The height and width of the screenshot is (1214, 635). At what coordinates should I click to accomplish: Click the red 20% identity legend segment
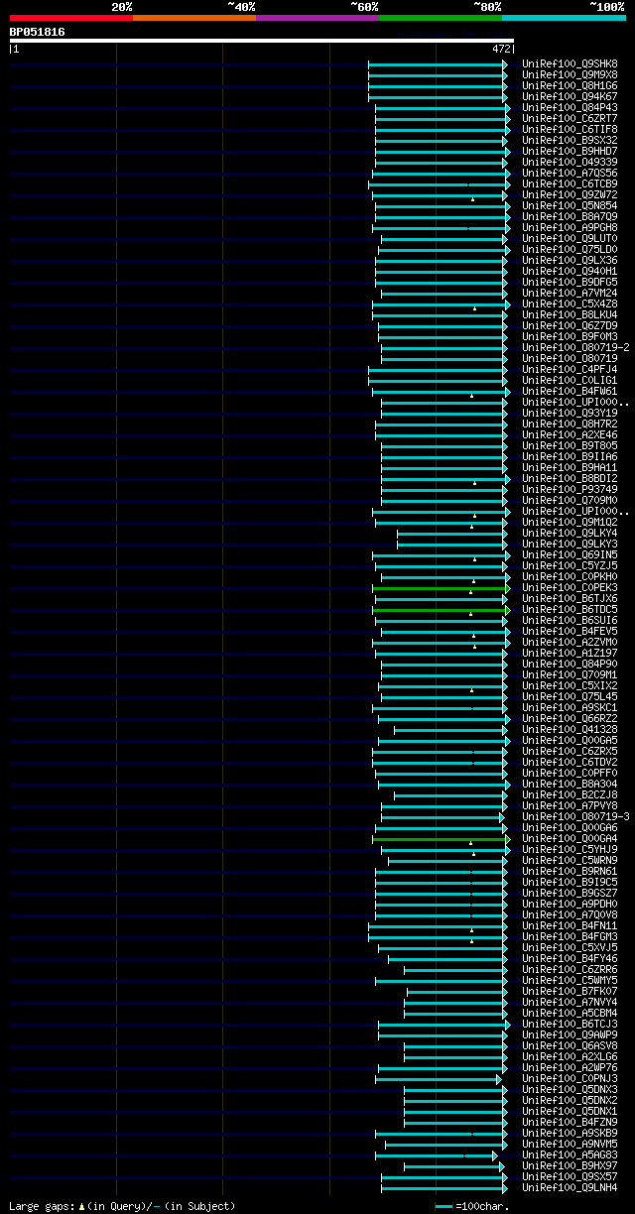click(71, 18)
